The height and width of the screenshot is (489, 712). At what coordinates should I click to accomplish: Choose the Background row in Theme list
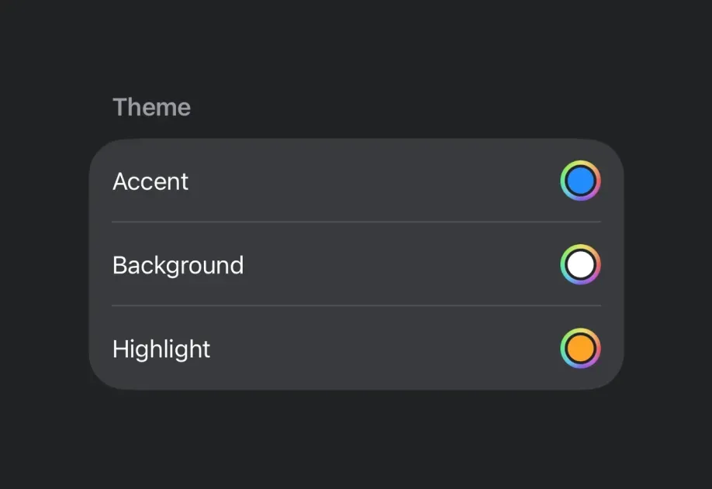(x=357, y=264)
